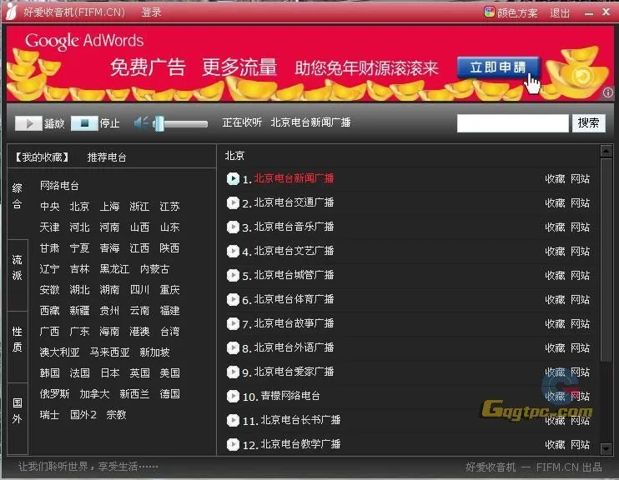Play station 4 北京电台文艺广播 icon

pos(233,251)
